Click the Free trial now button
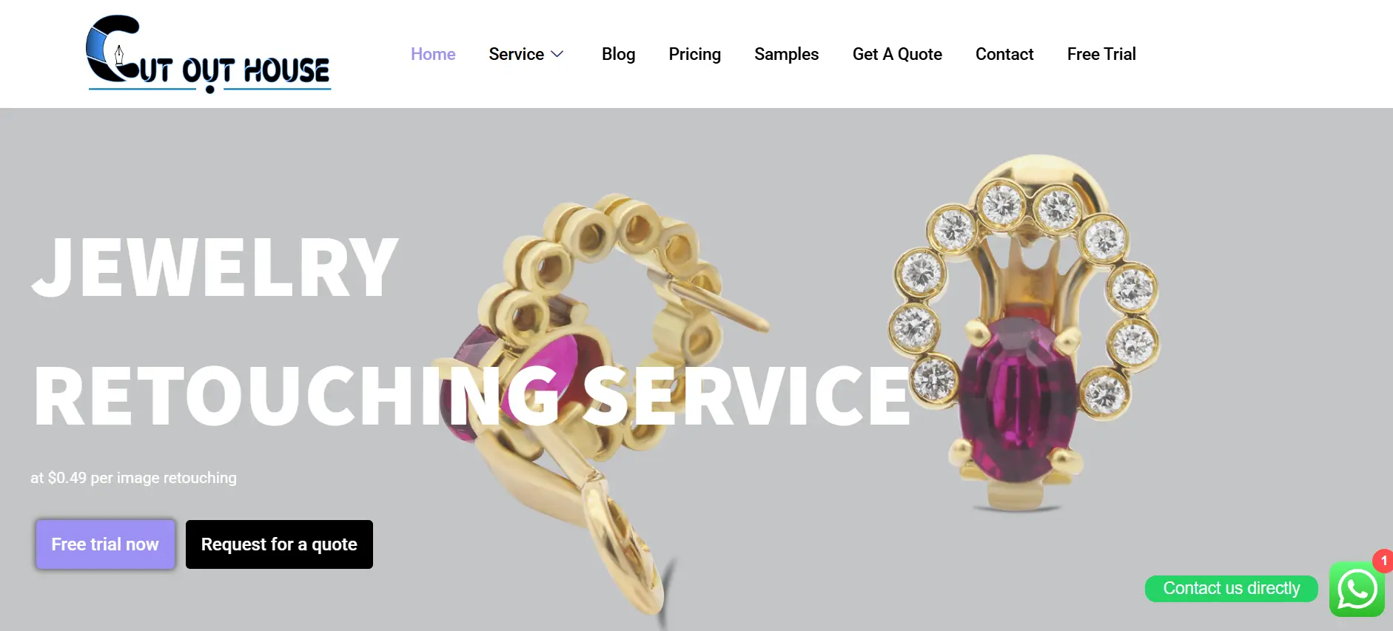Viewport: 1393px width, 631px height. pyautogui.click(x=105, y=544)
